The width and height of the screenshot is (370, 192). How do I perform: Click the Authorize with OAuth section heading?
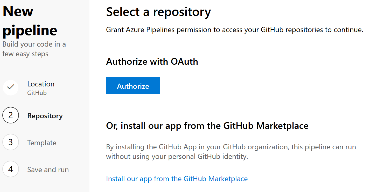[x=152, y=62]
